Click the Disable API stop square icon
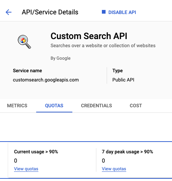The image size is (172, 181). point(104,12)
